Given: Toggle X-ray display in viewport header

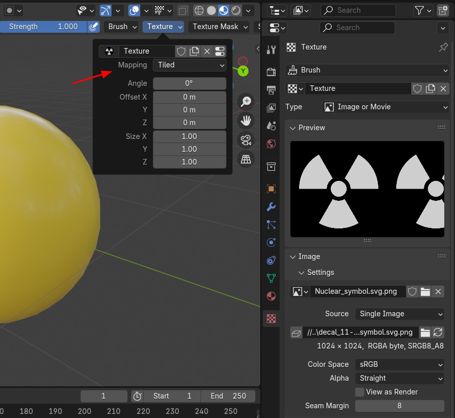Looking at the screenshot, I should (183, 11).
